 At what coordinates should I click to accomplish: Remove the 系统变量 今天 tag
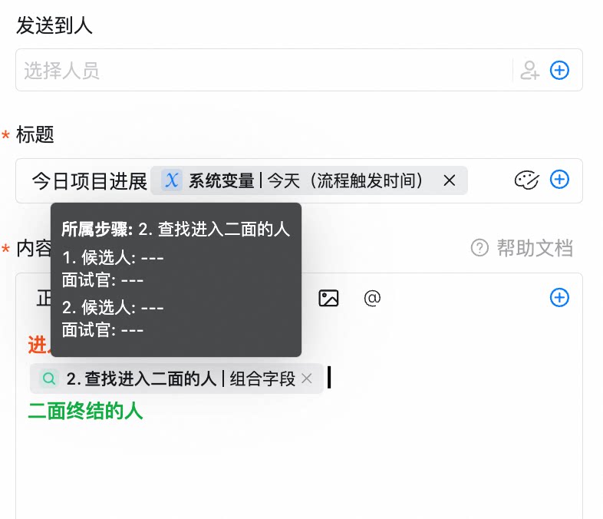[449, 180]
